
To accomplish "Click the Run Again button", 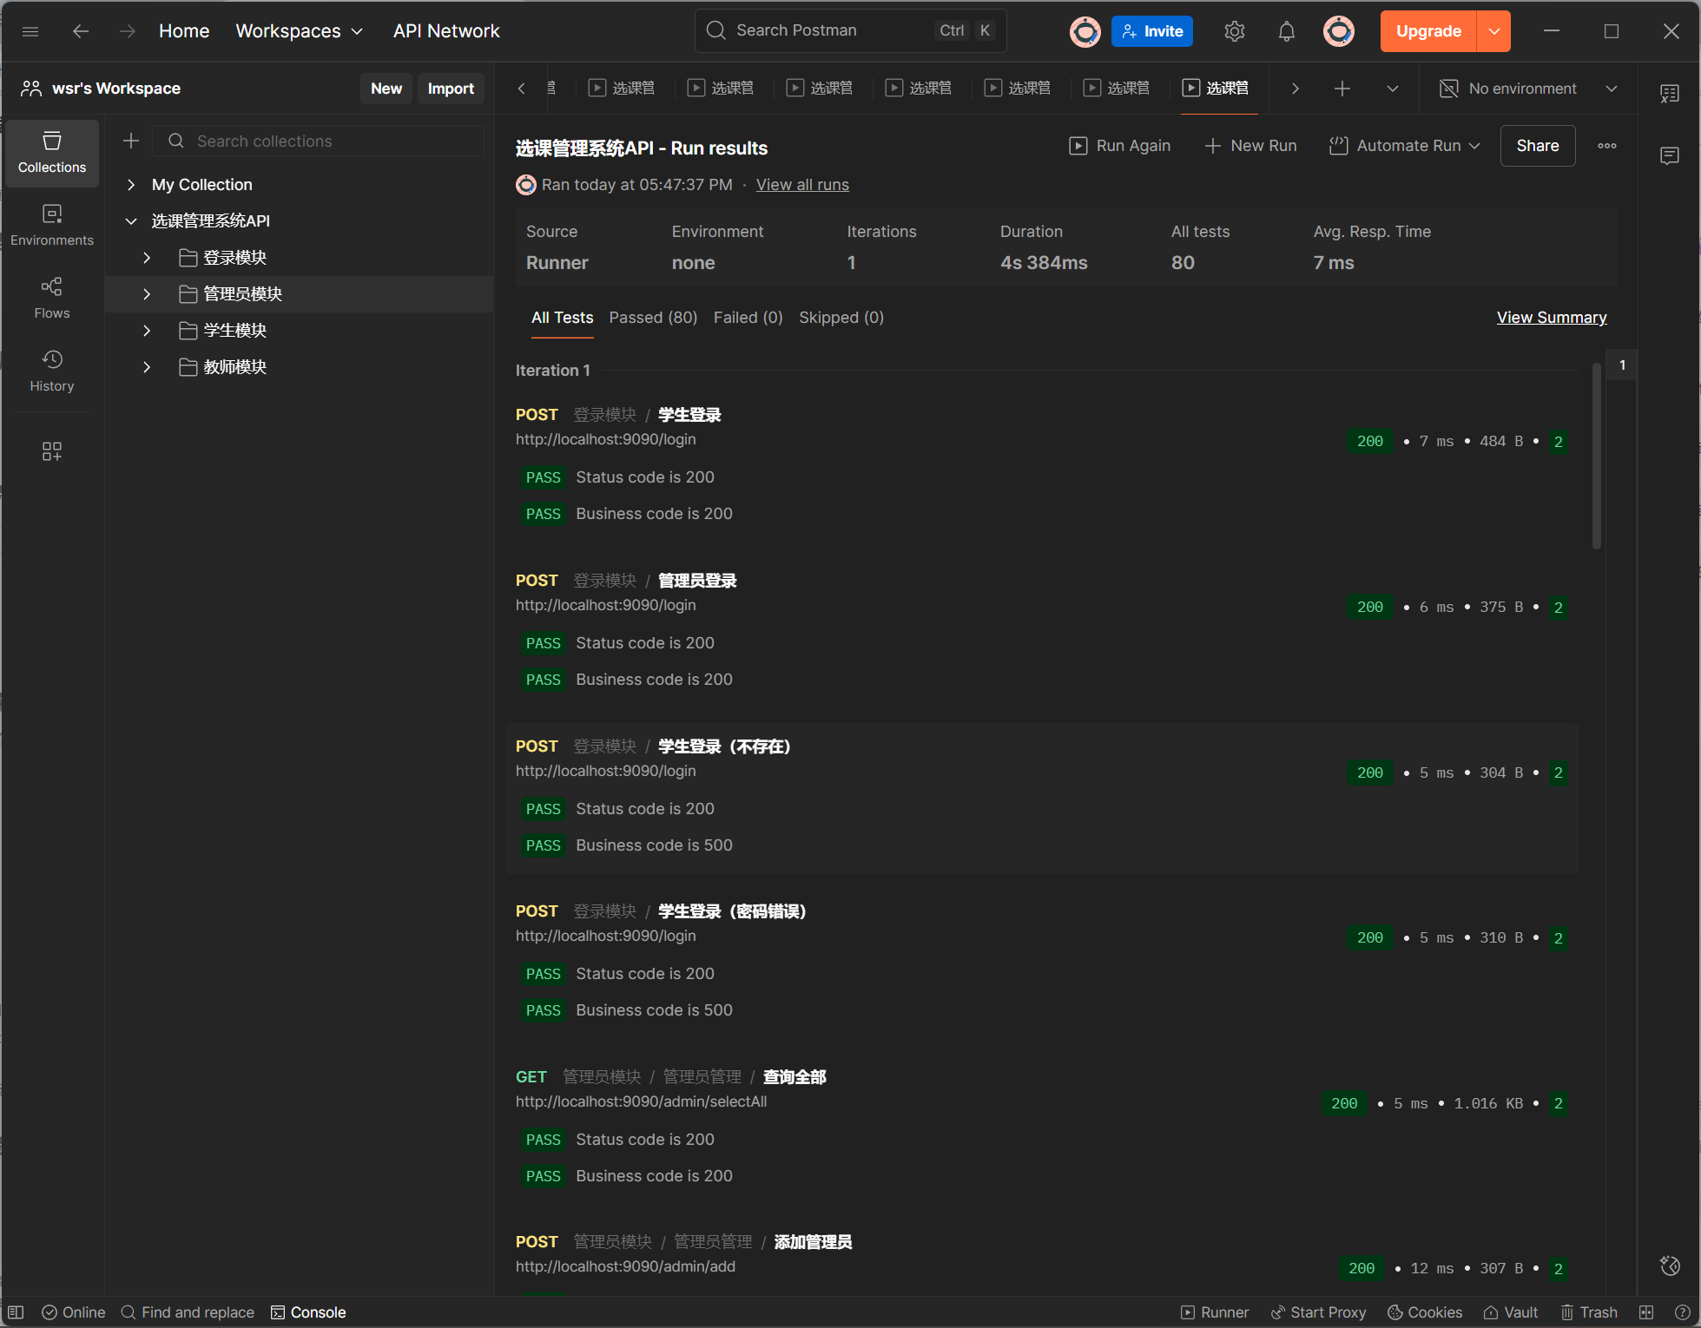I will (1119, 146).
